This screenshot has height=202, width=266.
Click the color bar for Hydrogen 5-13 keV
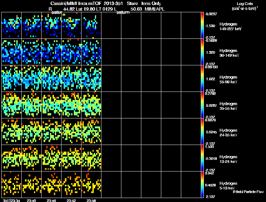202,184
